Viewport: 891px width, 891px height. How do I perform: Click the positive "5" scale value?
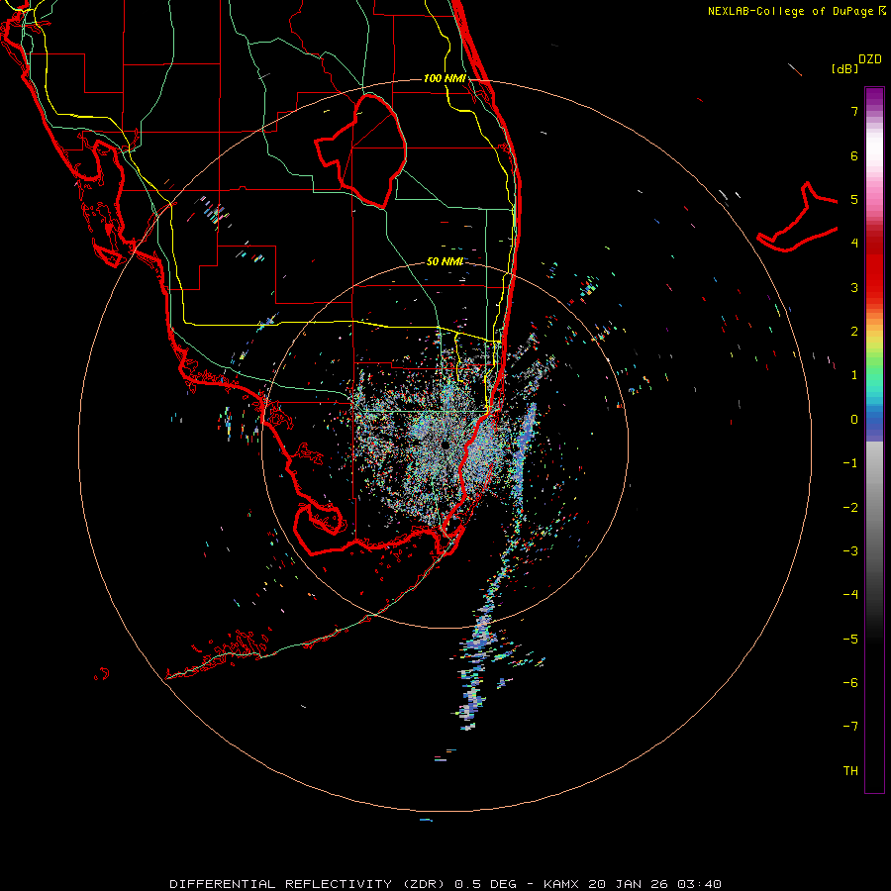tap(854, 199)
